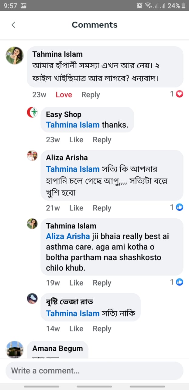
Task: Open Tahmina Islam's profile picture on top comment
Action: pos(15,56)
